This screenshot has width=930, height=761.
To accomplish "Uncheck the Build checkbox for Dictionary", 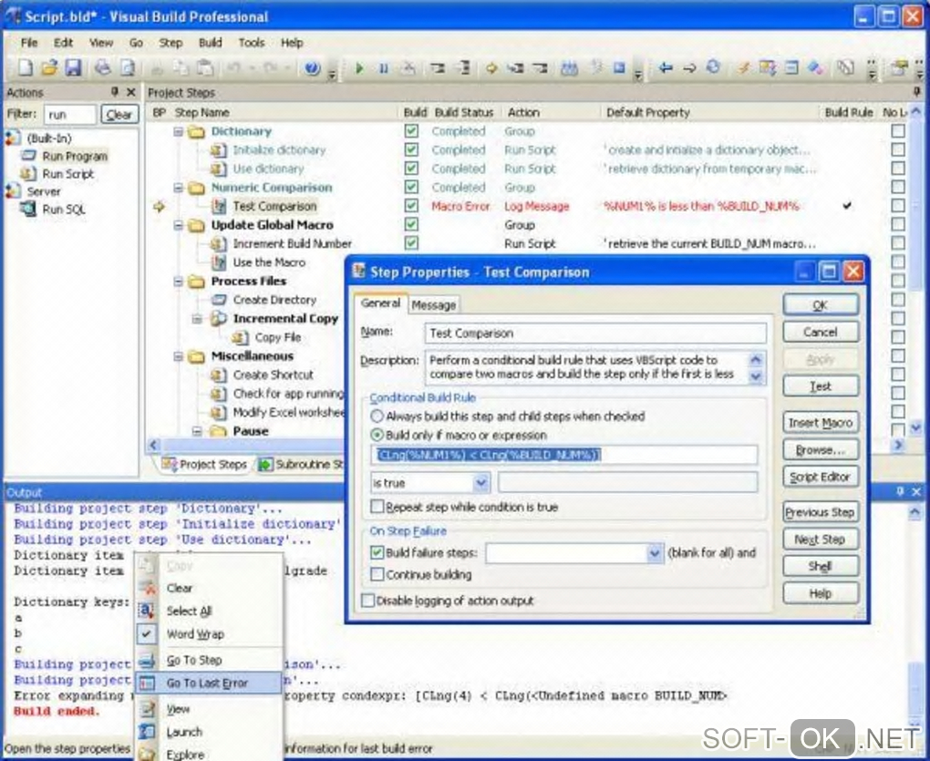I will (x=411, y=131).
